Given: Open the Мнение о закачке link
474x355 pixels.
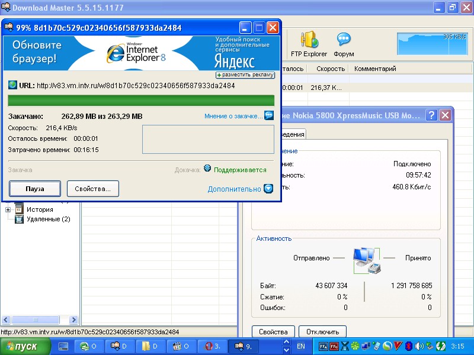Looking at the screenshot, I should [x=233, y=116].
